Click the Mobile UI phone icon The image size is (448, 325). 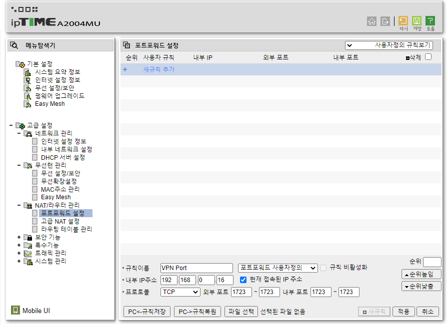coord(15,310)
